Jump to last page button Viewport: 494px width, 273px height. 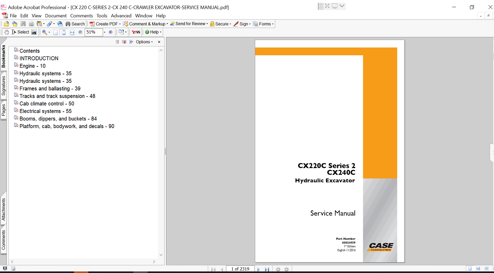coord(267,269)
